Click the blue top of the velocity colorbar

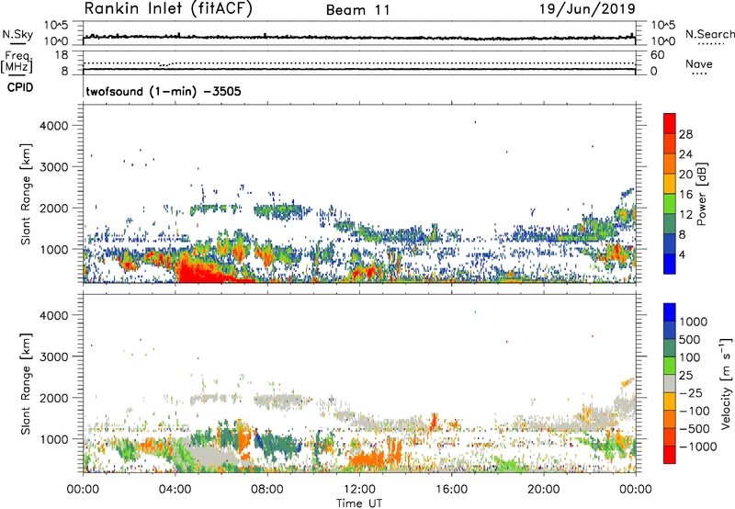tap(670, 312)
